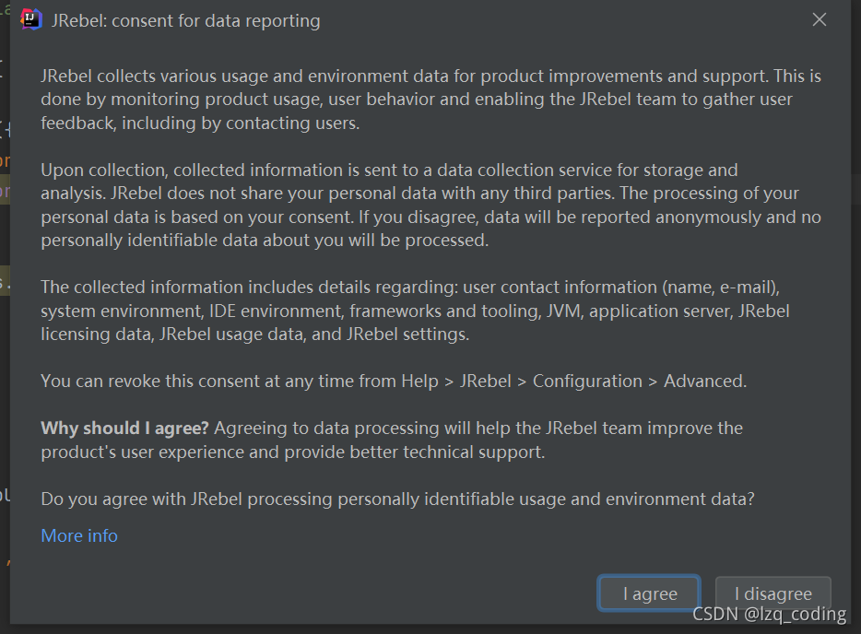Click the 'Help > JRebel > Configuration > Advanced' line
This screenshot has width=861, height=634.
click(394, 381)
